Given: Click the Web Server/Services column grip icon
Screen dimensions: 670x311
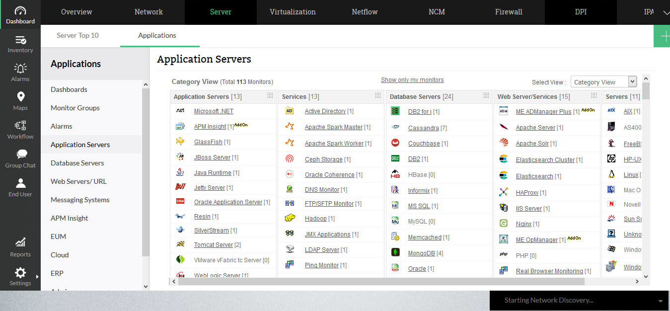Looking at the screenshot, I should tap(594, 95).
